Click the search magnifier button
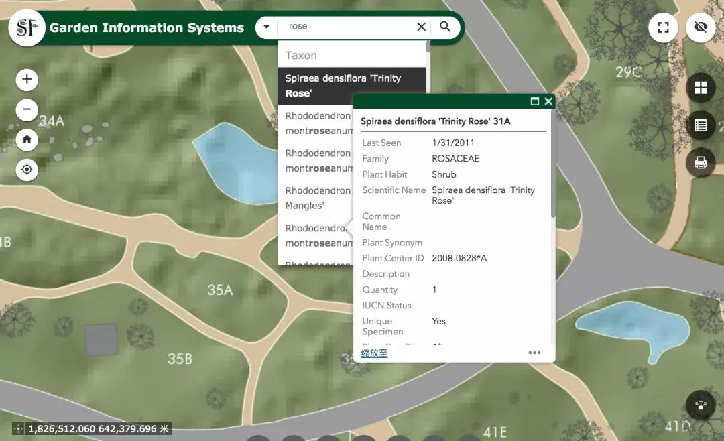Image resolution: width=724 pixels, height=441 pixels. pos(445,27)
